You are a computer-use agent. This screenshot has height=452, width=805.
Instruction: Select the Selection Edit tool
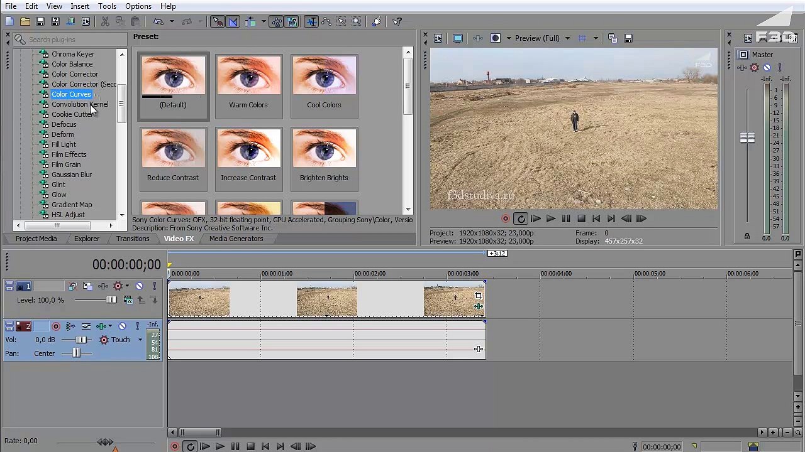click(341, 21)
